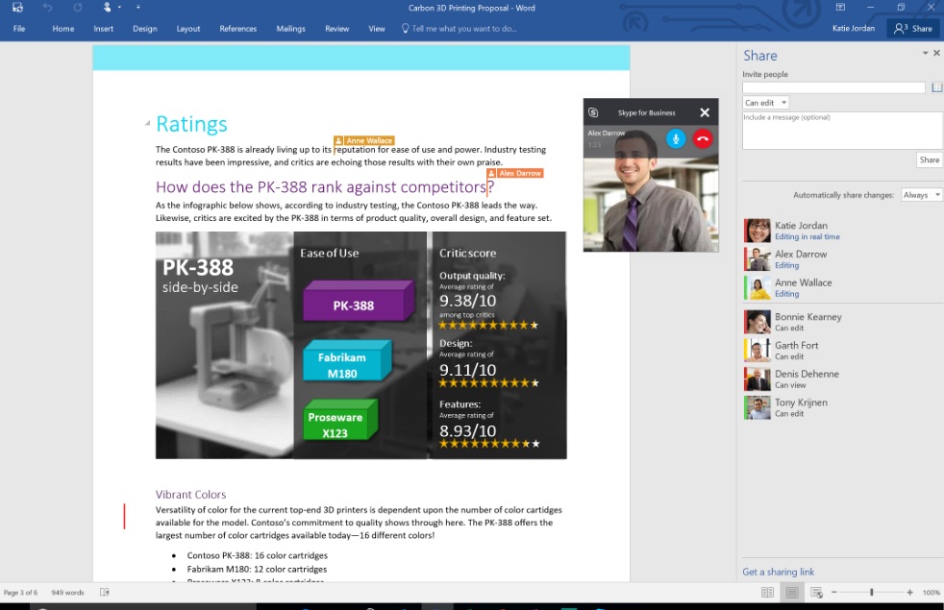Screen dimensions: 944x610
Task: Switch to the Home ribbon tab
Action: [x=63, y=28]
